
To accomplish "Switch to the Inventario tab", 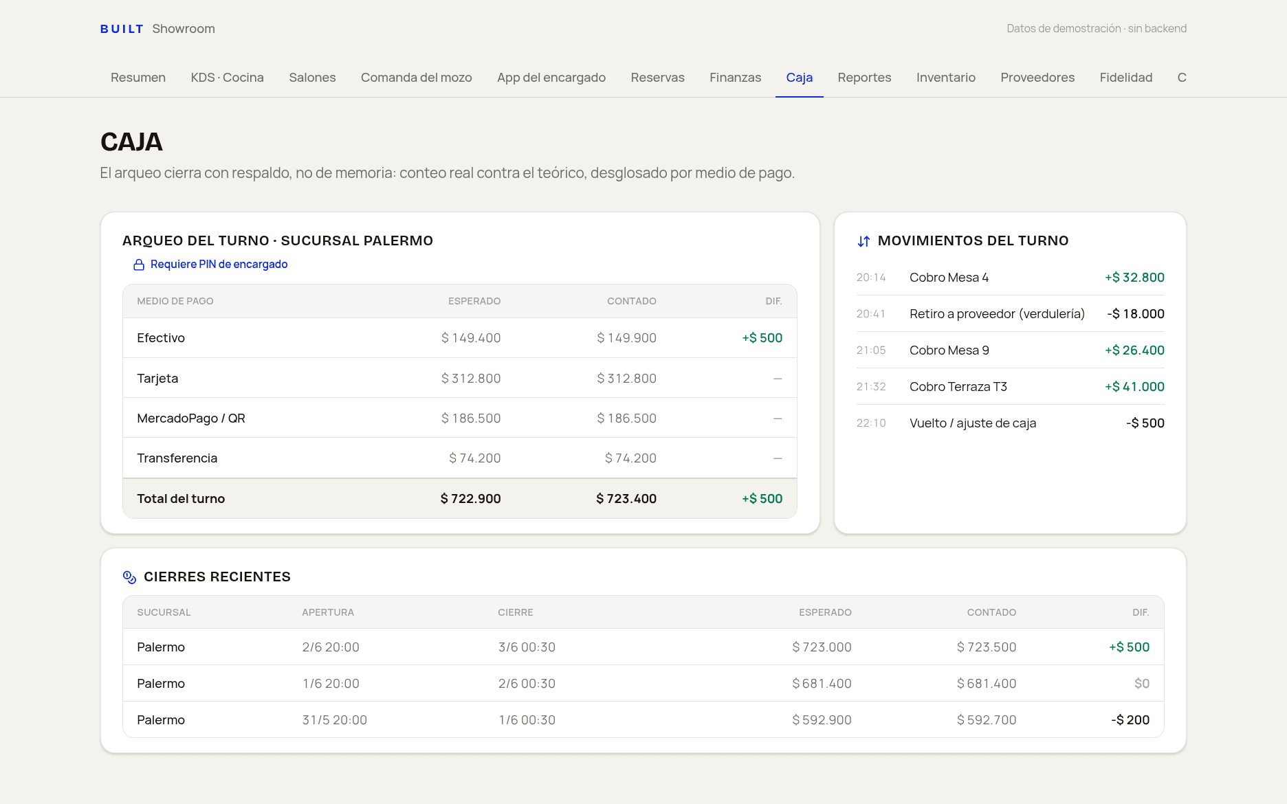I will (946, 78).
